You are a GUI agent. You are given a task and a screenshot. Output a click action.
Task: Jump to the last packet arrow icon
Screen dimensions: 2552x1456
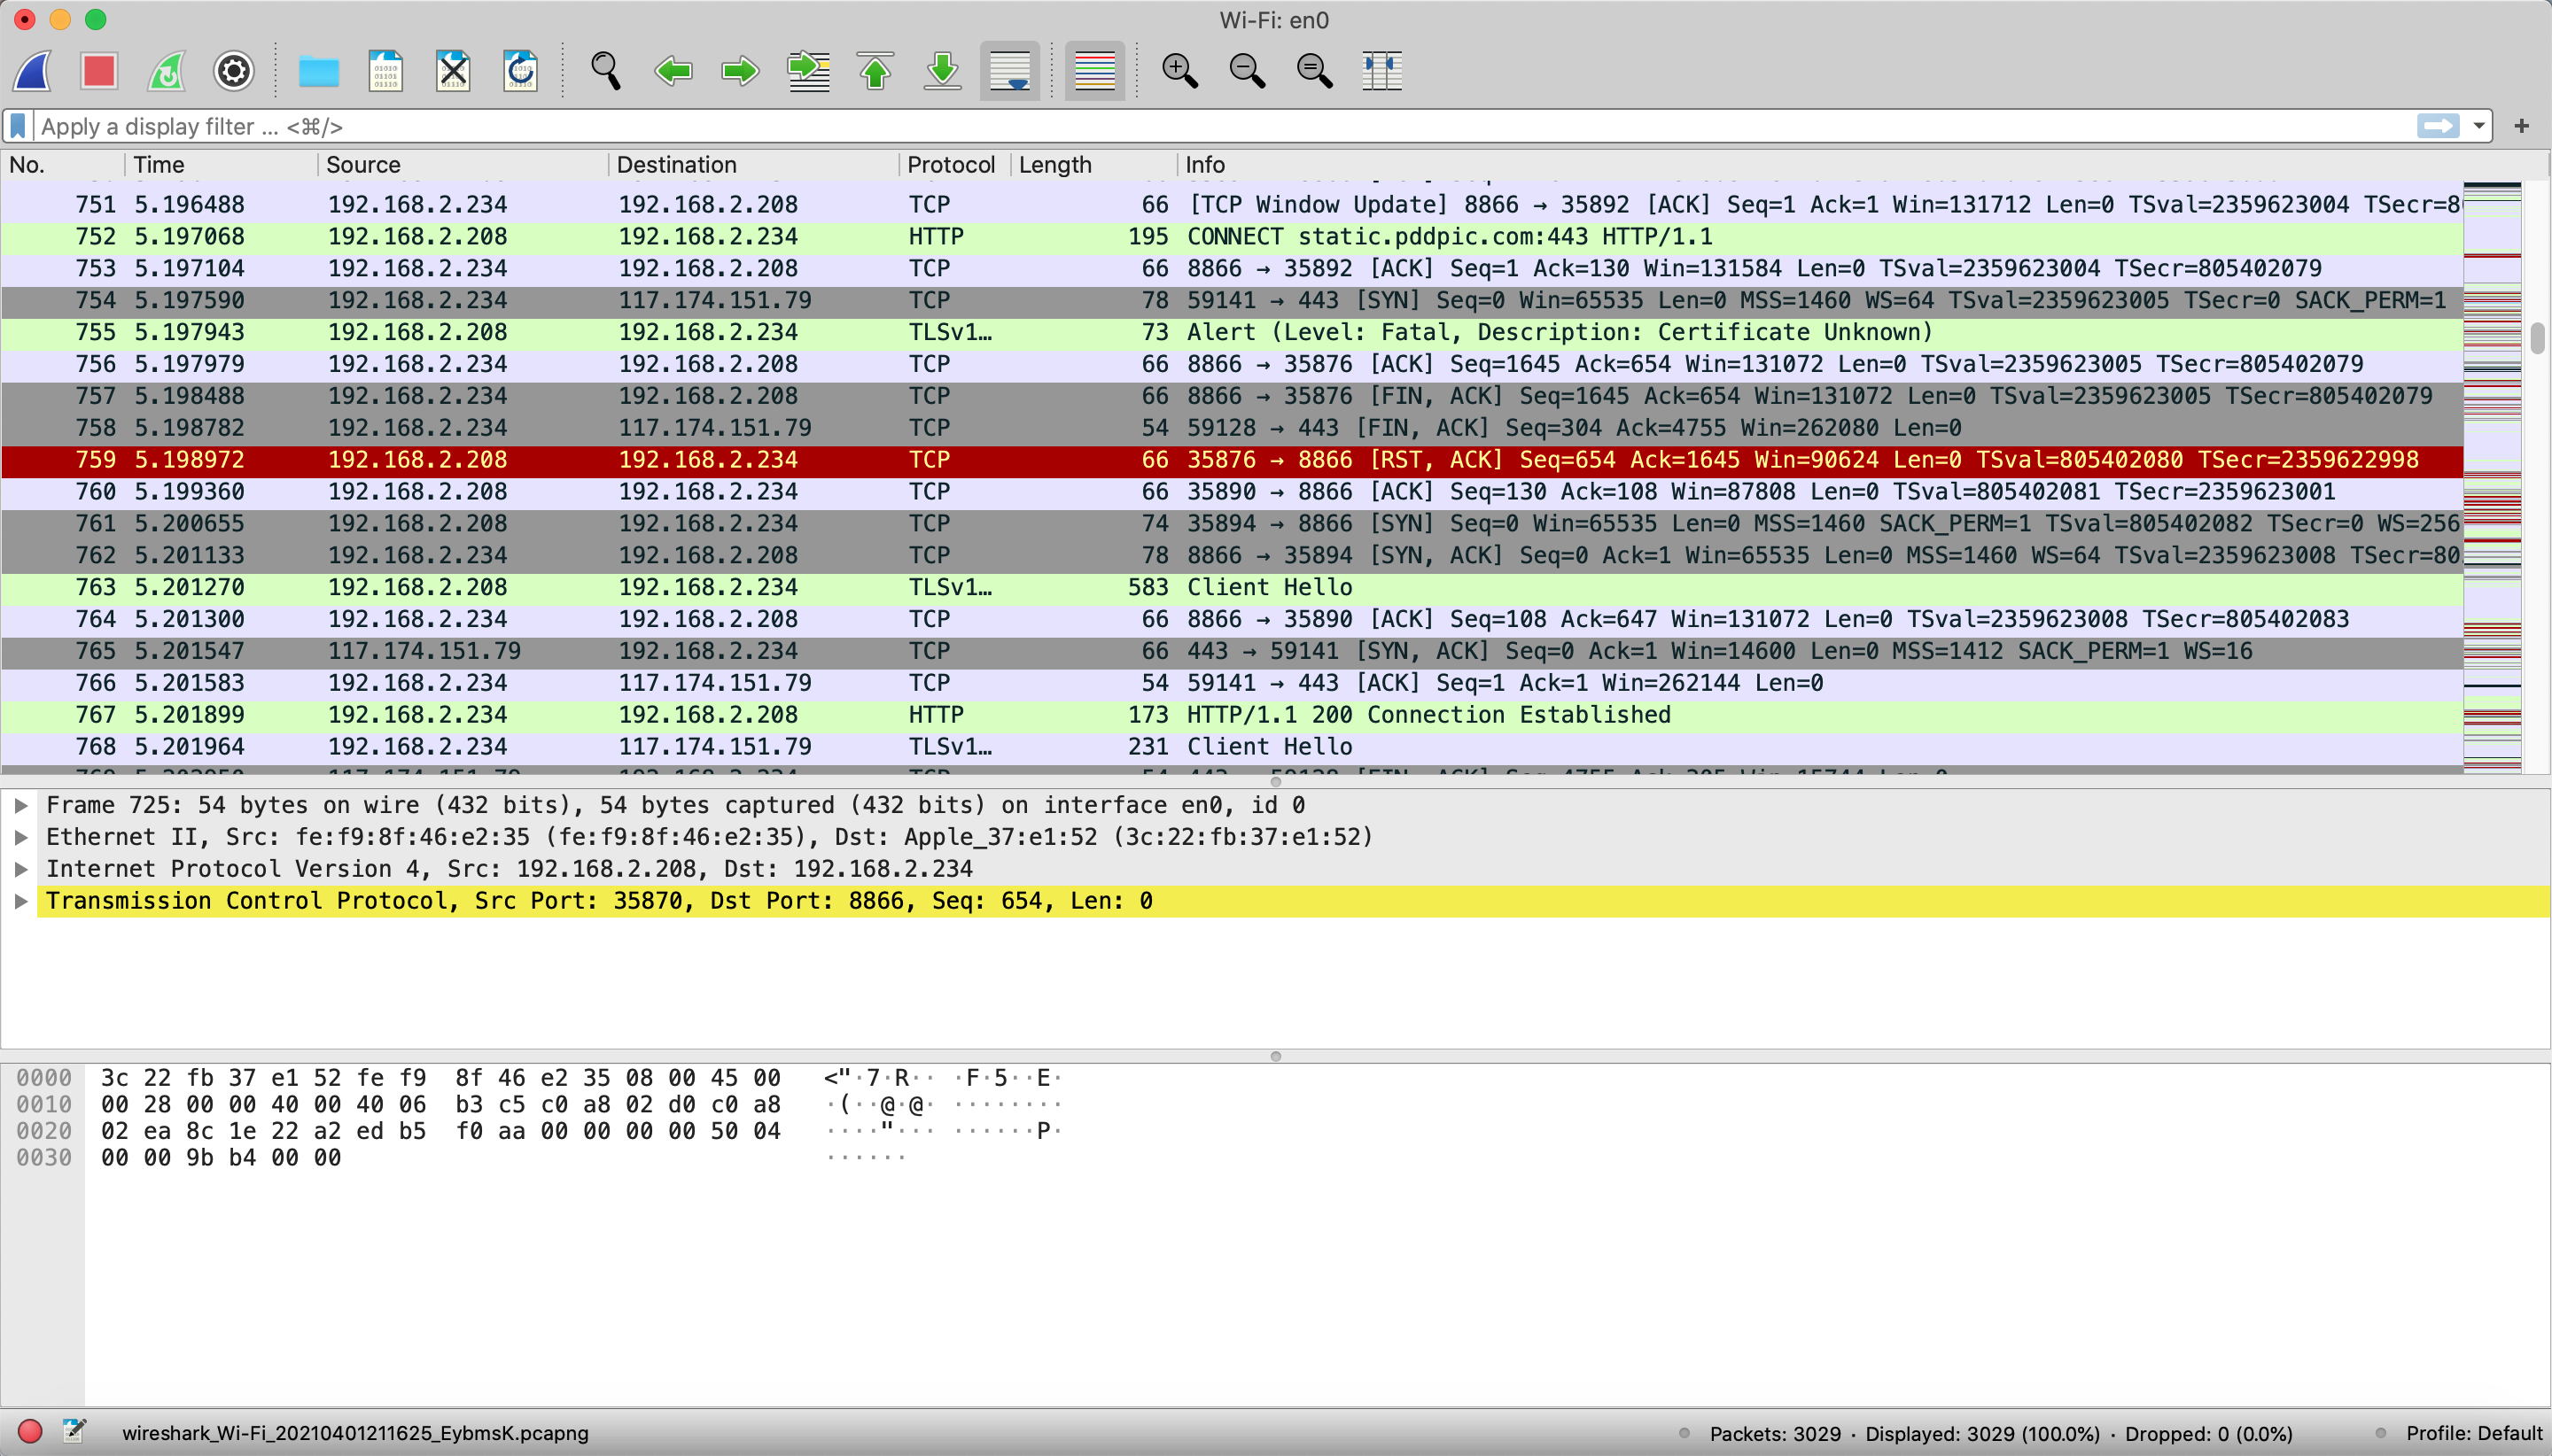[x=942, y=71]
